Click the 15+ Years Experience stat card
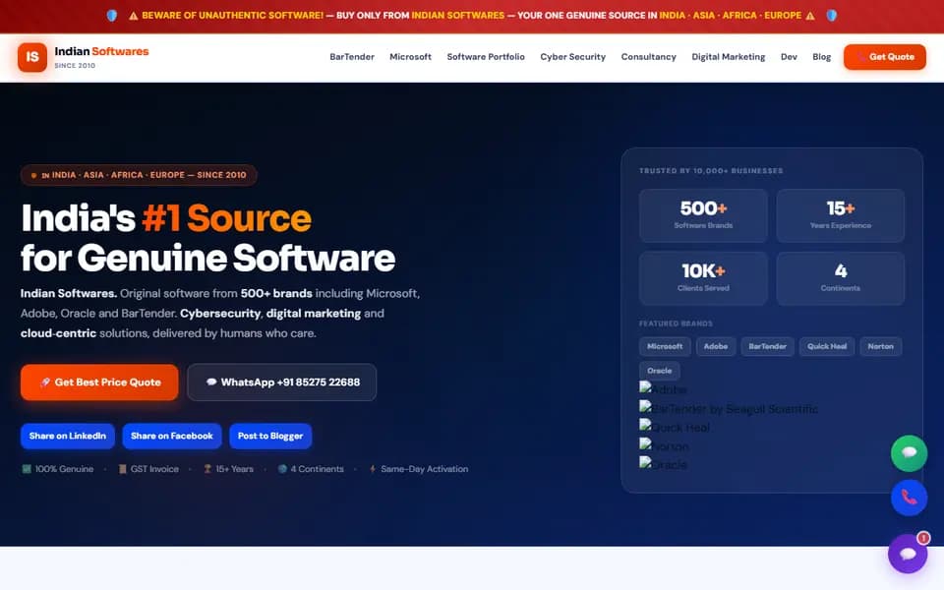Image resolution: width=944 pixels, height=590 pixels. click(x=841, y=215)
